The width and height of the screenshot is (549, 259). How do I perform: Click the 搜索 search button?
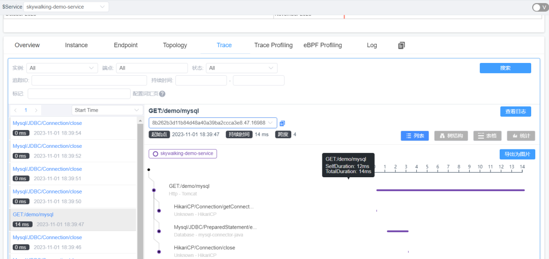(x=505, y=68)
